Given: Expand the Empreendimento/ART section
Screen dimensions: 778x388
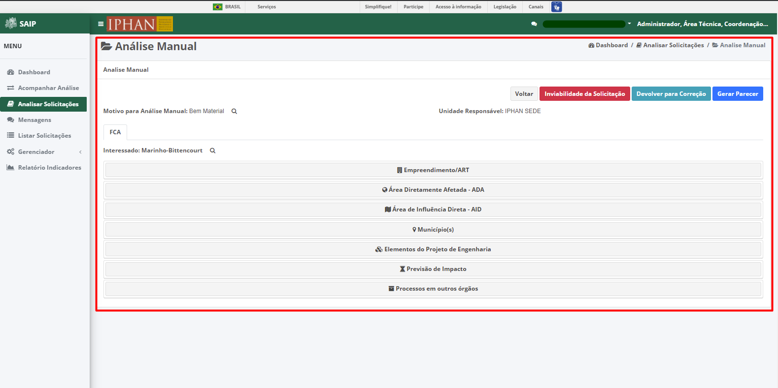Looking at the screenshot, I should point(433,170).
